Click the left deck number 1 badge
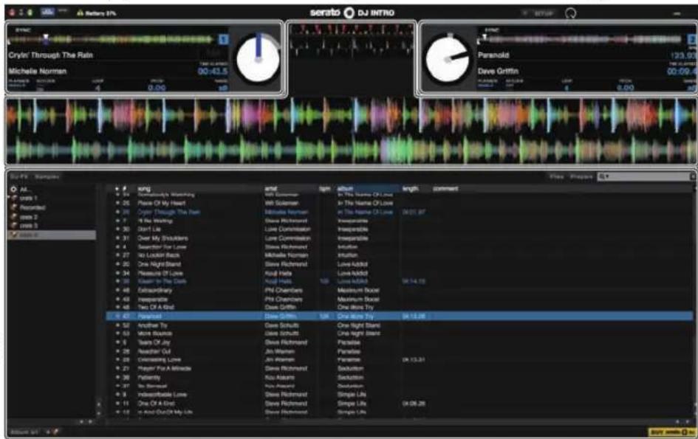Viewport: 698px width, 439px height. [x=224, y=40]
